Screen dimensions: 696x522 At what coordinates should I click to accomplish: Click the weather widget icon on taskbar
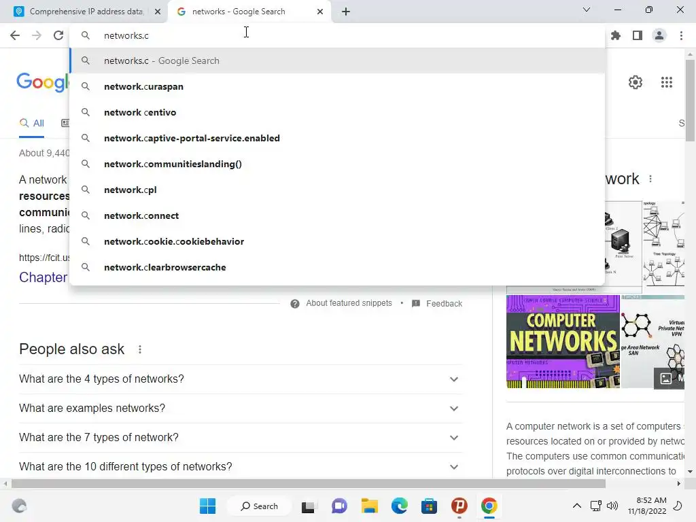(x=19, y=506)
